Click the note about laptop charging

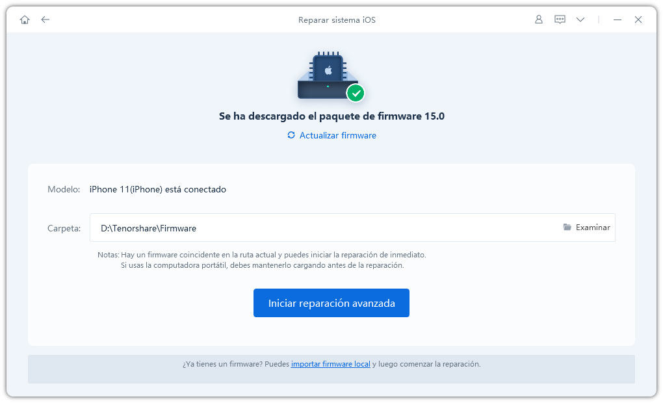click(x=262, y=265)
